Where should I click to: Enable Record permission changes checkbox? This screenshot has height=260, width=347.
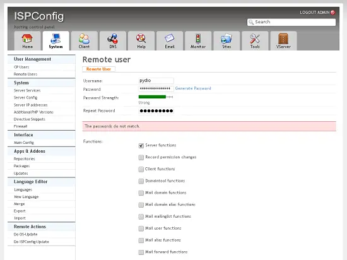click(x=141, y=157)
